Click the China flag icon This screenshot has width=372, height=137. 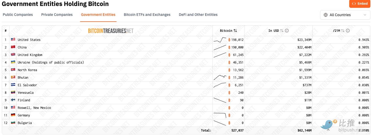point(13,47)
